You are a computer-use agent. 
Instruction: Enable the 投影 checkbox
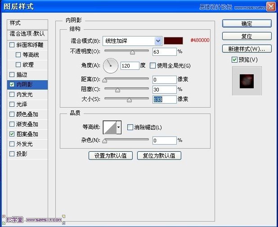12,154
